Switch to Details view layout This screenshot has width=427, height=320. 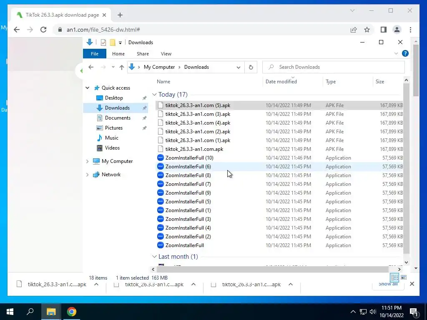coord(394,277)
